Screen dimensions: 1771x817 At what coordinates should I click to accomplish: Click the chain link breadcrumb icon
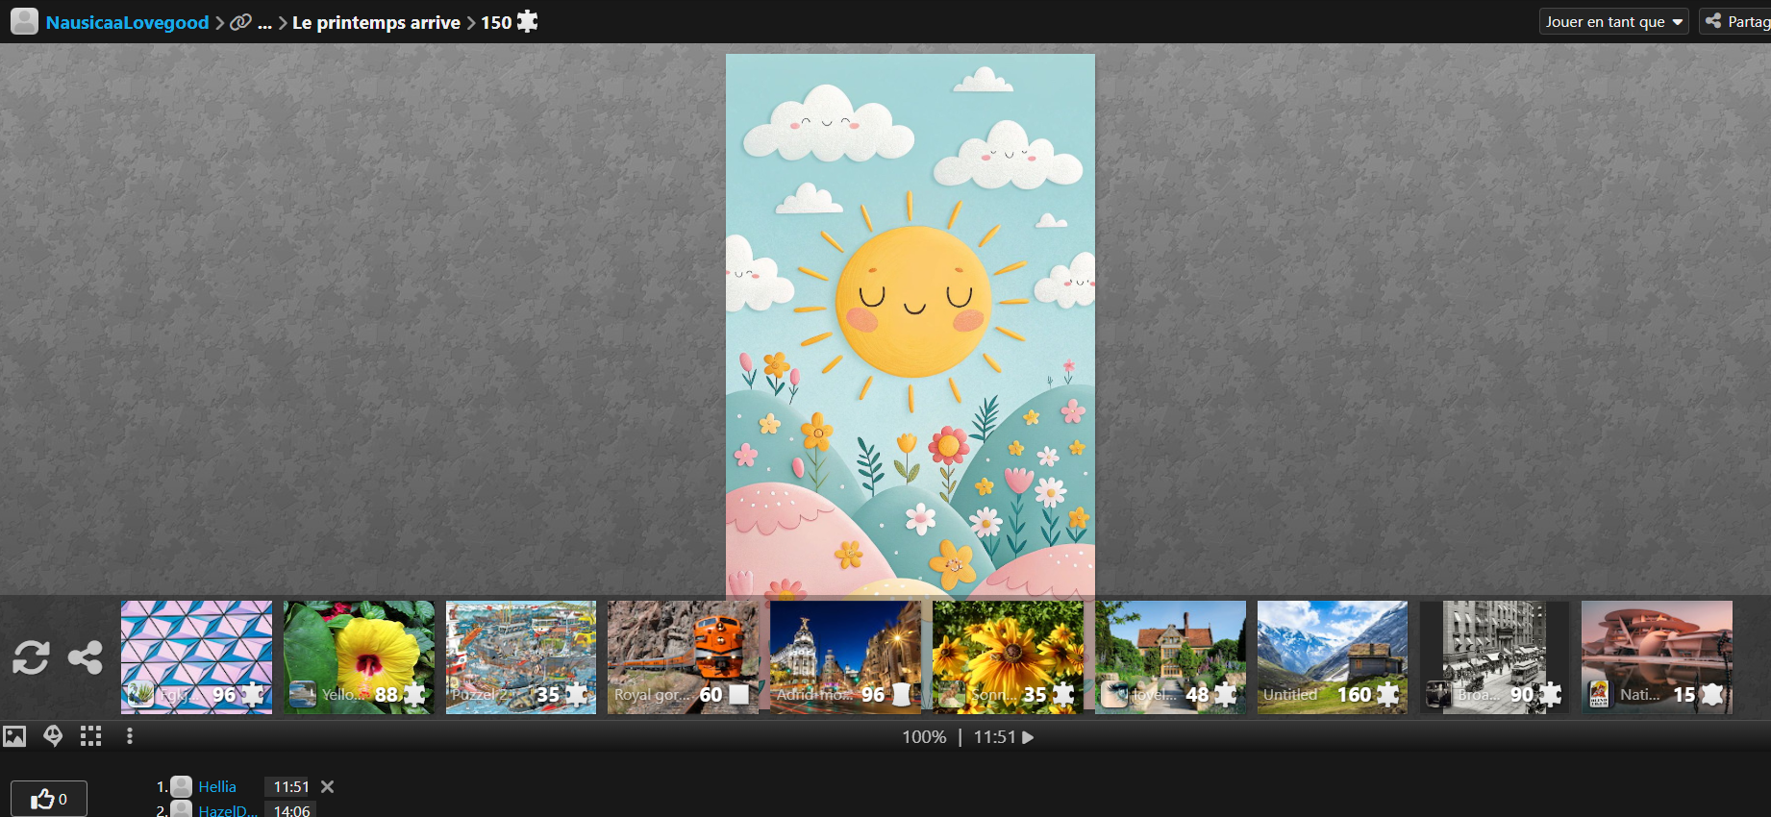tap(240, 22)
